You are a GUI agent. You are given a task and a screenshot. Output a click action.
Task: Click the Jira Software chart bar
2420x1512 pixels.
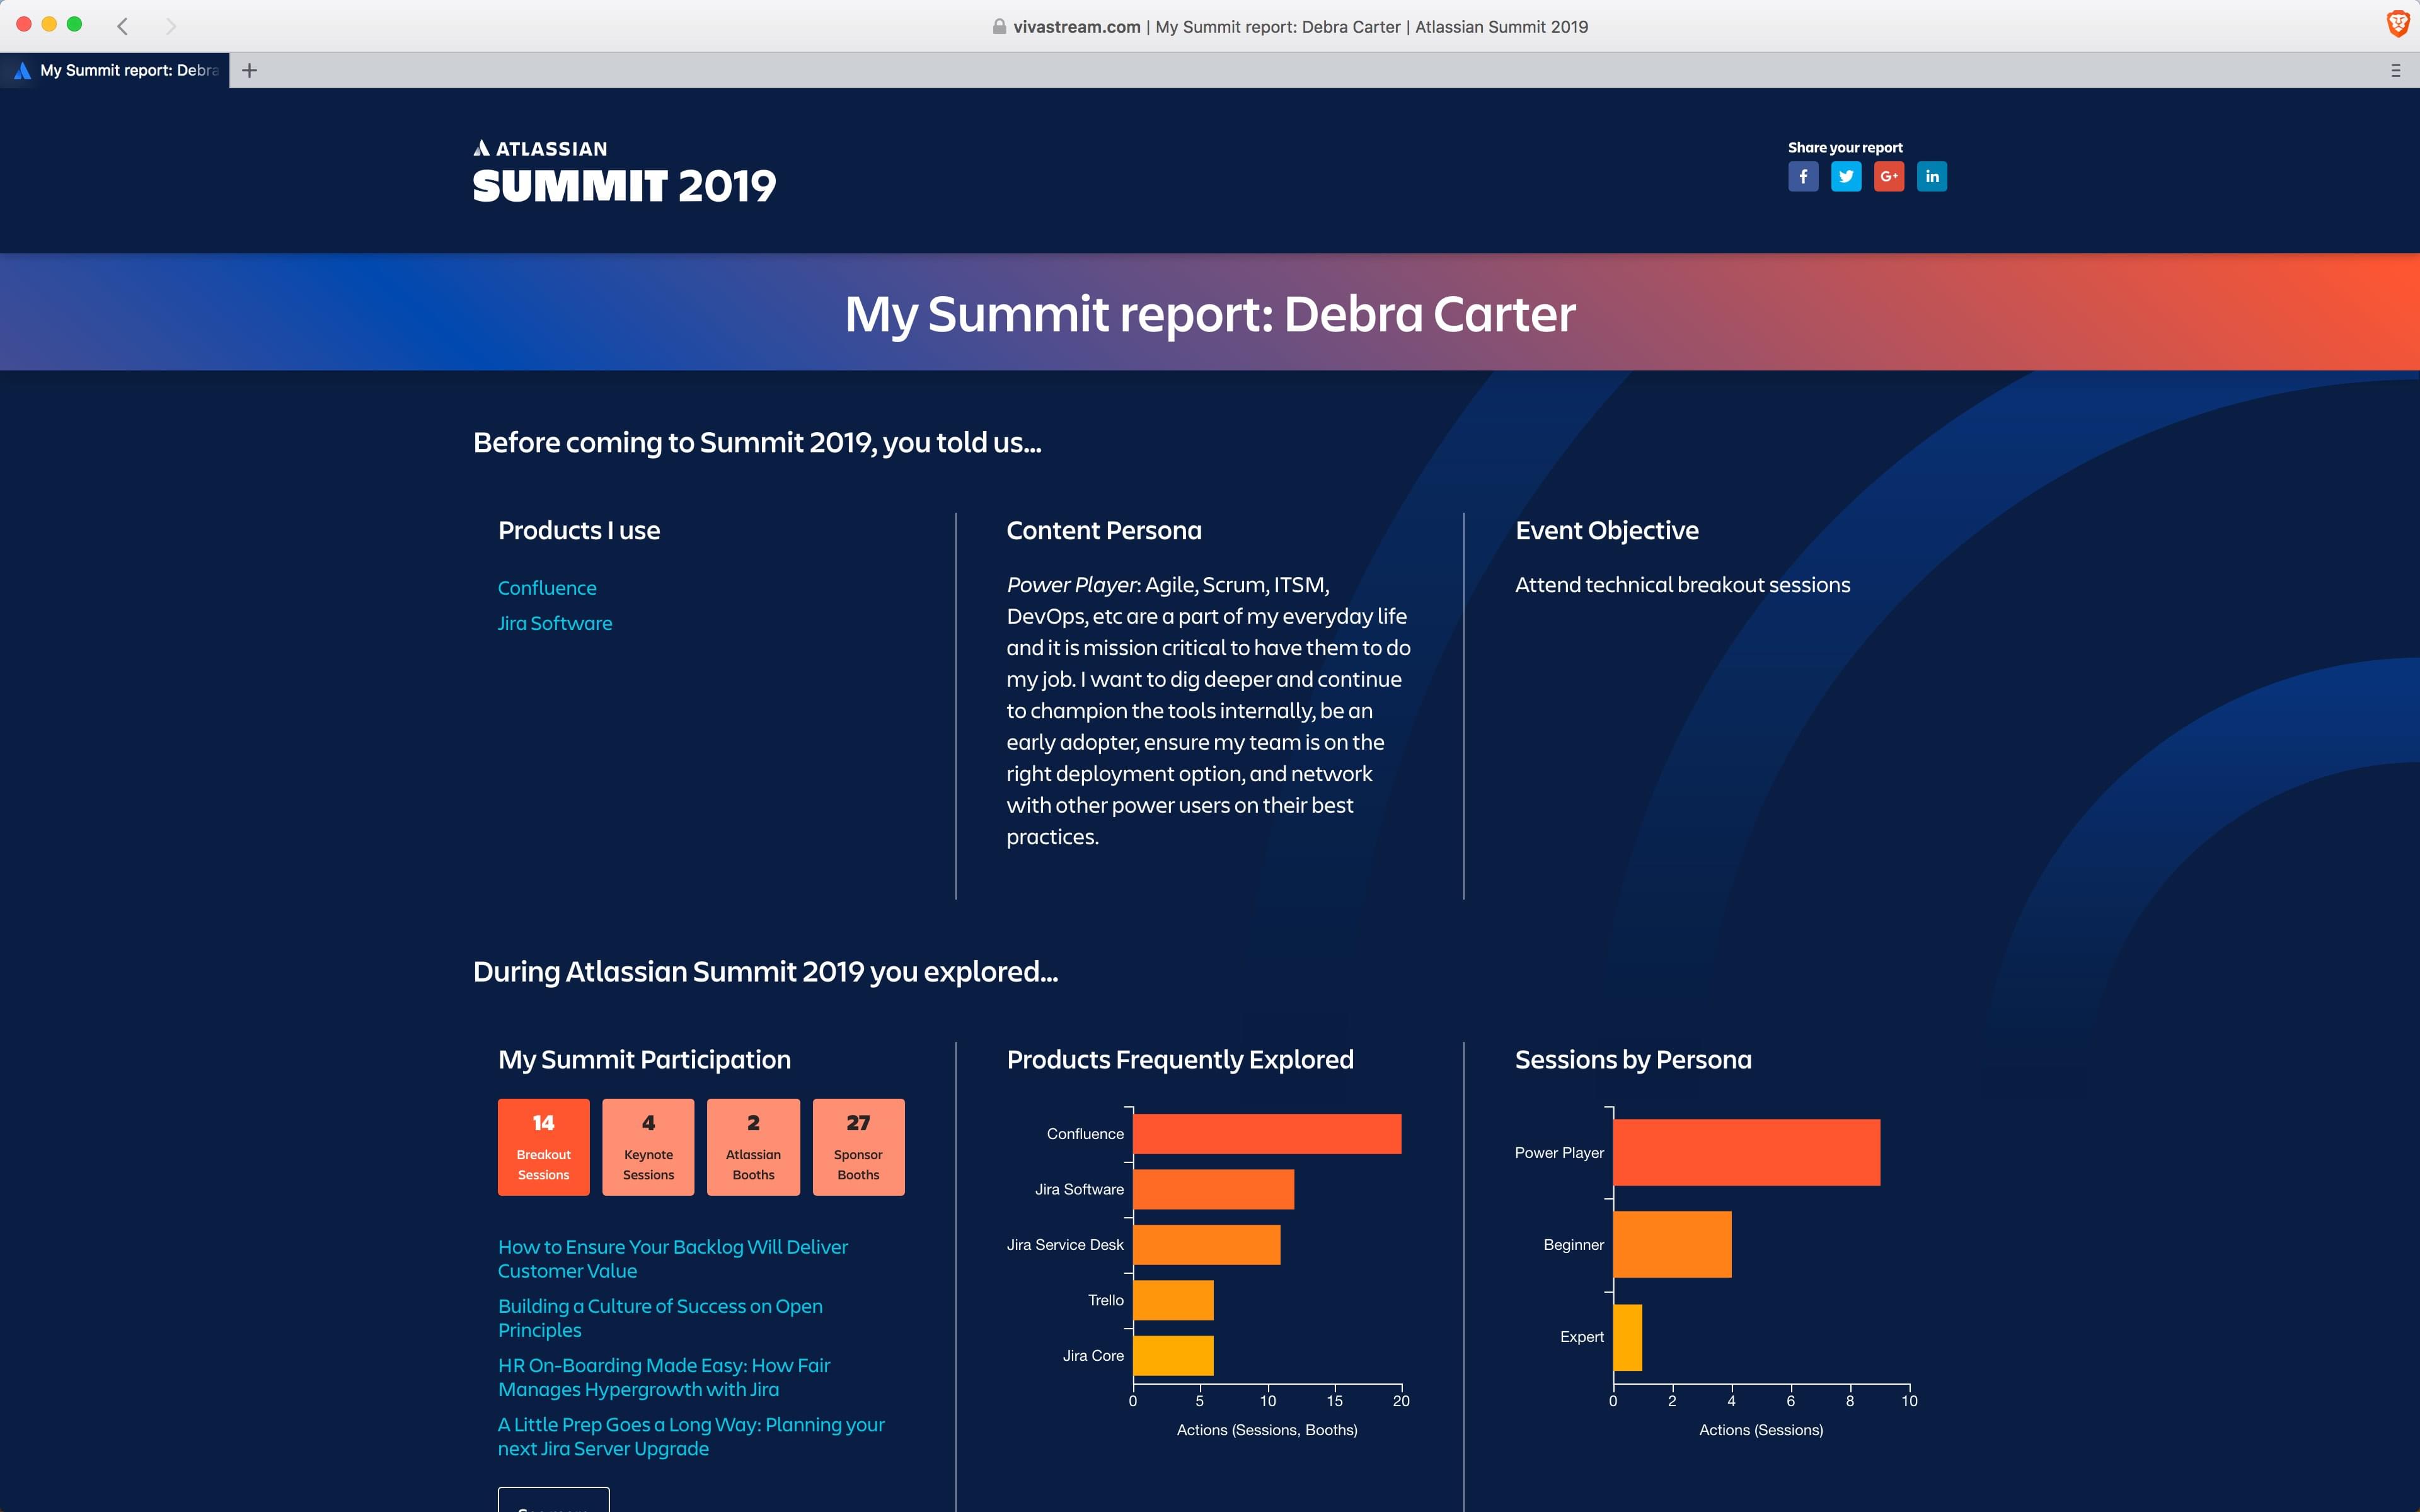coord(1213,1189)
